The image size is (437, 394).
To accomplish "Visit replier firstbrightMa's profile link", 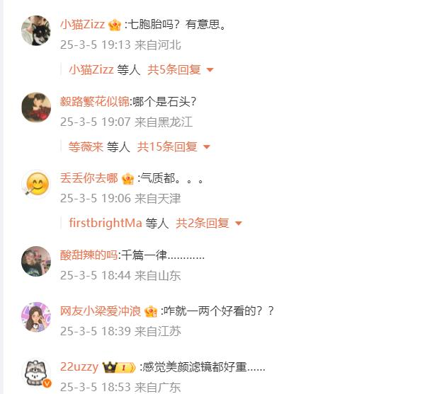I will (x=106, y=223).
